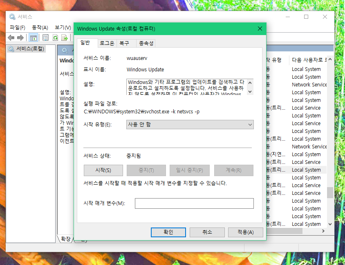345x265 pixels.
Task: Click the svchost.exe executable path text
Action: [x=142, y=112]
